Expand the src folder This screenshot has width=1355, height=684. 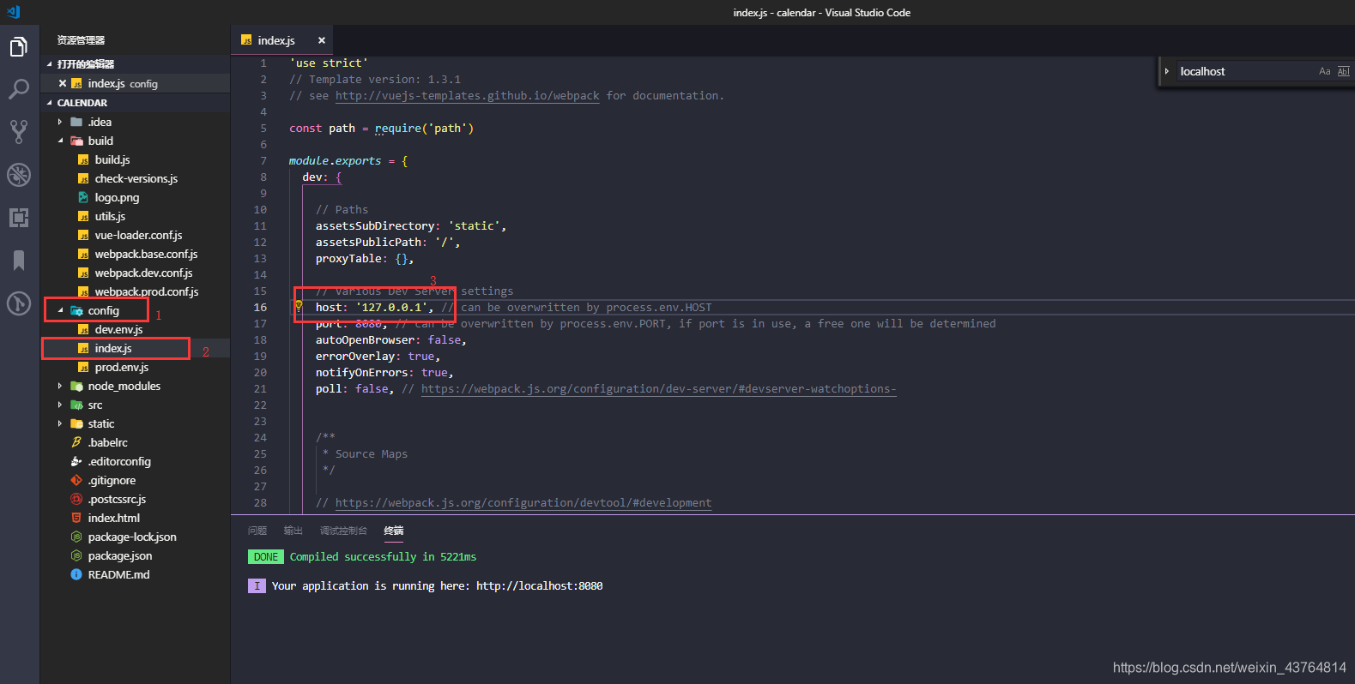pyautogui.click(x=59, y=405)
